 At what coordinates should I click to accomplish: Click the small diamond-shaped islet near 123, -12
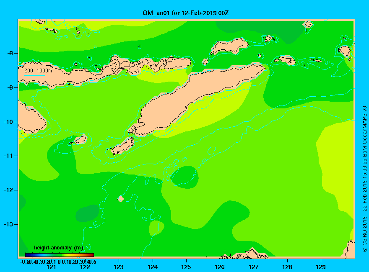(120, 198)
